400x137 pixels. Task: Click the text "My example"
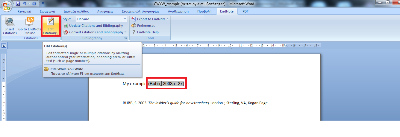[x=135, y=84]
